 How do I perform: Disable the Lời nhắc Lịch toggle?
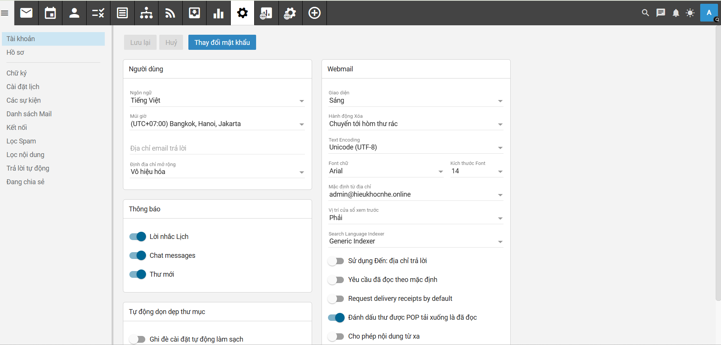tap(138, 237)
